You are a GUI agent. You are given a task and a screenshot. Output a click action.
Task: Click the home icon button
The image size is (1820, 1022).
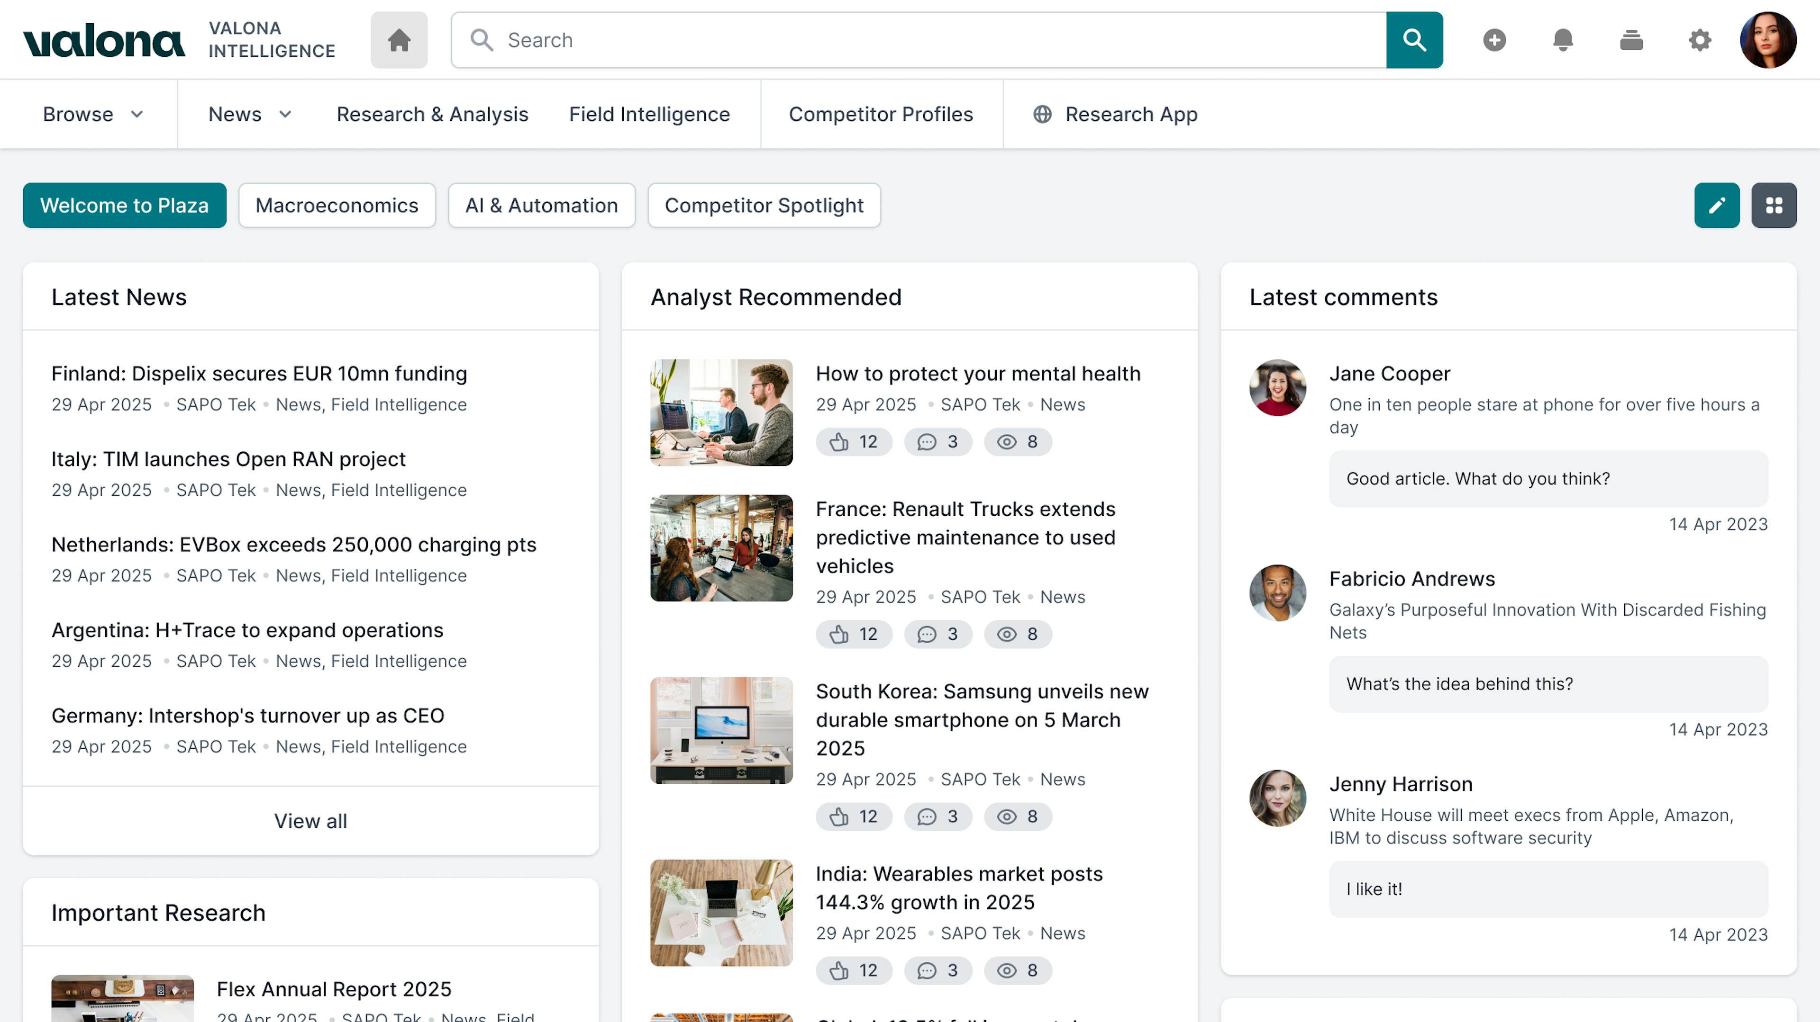[x=399, y=40]
